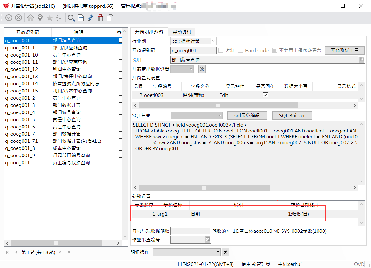Toggle checkbox in q_ooeg001_1 row
The width and height of the screenshot is (371, 268).
click(x=120, y=47)
